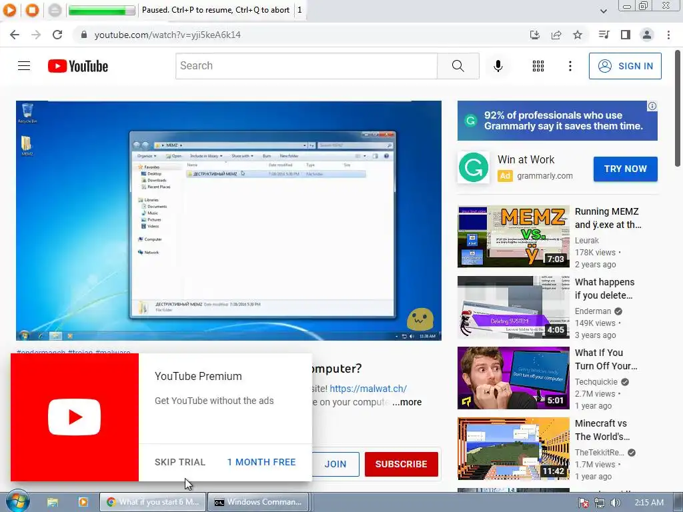
Task: Open the media control icon in Chrome toolbar
Action: tap(604, 35)
